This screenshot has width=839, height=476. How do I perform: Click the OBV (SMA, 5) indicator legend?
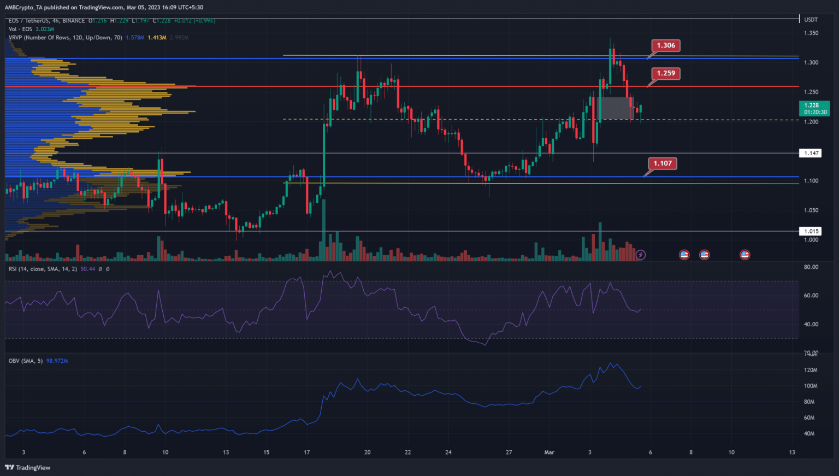(x=25, y=361)
